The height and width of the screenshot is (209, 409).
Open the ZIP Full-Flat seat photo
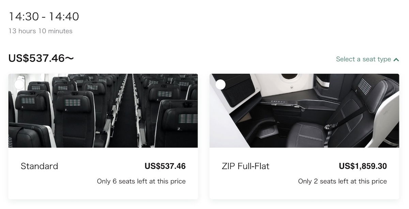pyautogui.click(x=304, y=110)
